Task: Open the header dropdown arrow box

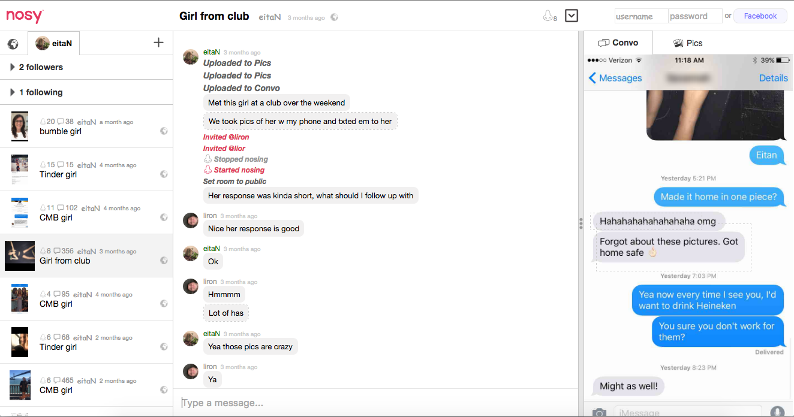Action: click(x=572, y=16)
